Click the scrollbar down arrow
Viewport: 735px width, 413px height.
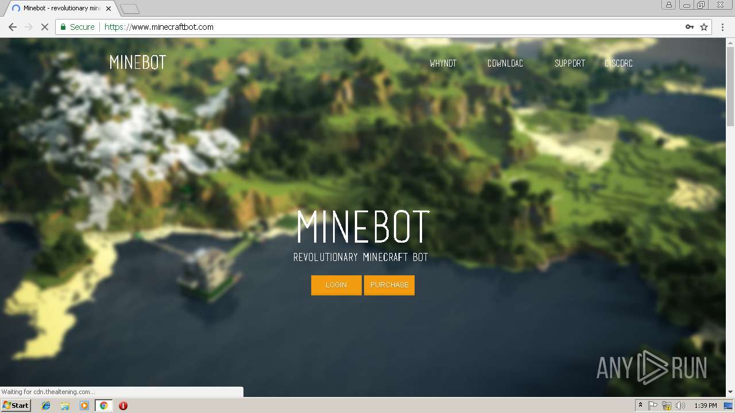(x=730, y=392)
